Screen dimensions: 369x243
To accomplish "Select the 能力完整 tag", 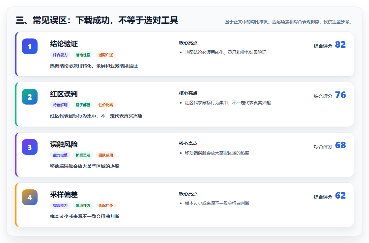I will point(60,155).
